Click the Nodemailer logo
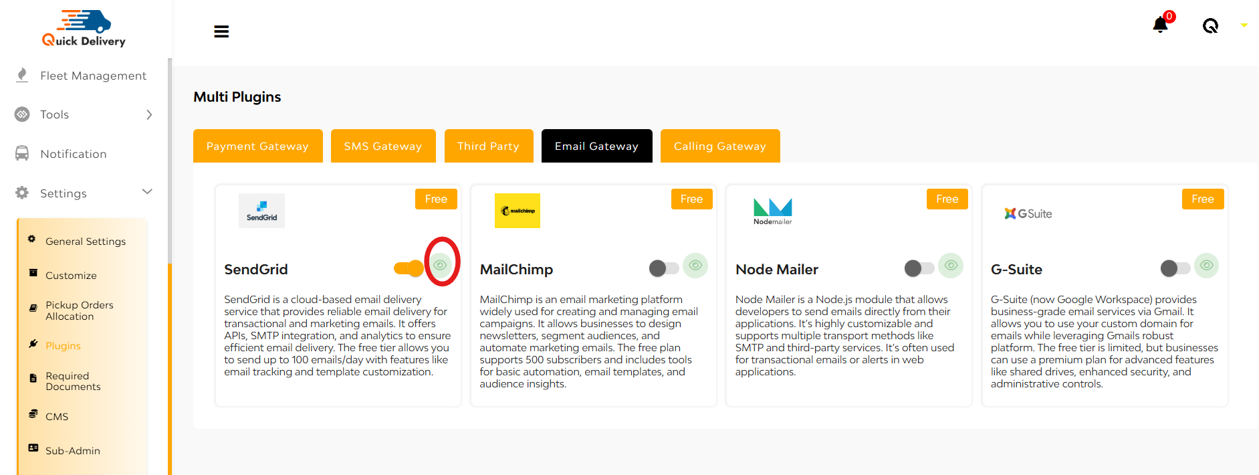Viewport: 1259px width, 475px height. (773, 211)
